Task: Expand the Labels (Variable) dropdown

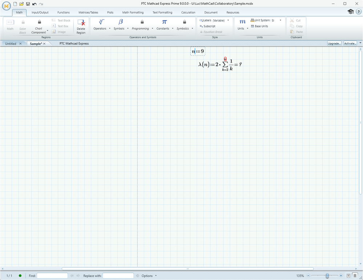Action: pyautogui.click(x=228, y=20)
